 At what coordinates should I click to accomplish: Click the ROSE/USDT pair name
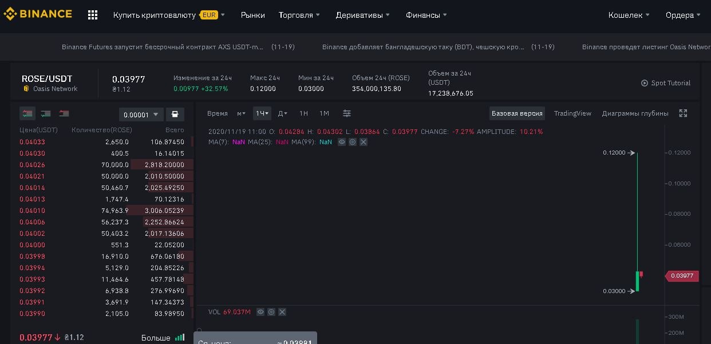click(47, 78)
